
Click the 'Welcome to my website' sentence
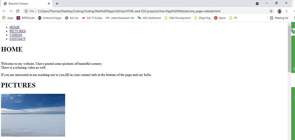coord(51,64)
